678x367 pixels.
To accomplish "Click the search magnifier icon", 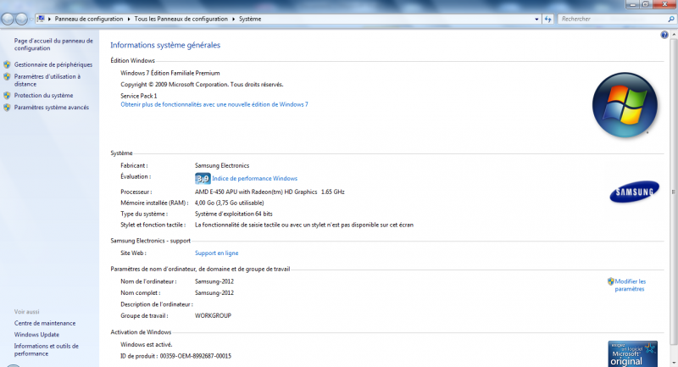I will (x=670, y=19).
